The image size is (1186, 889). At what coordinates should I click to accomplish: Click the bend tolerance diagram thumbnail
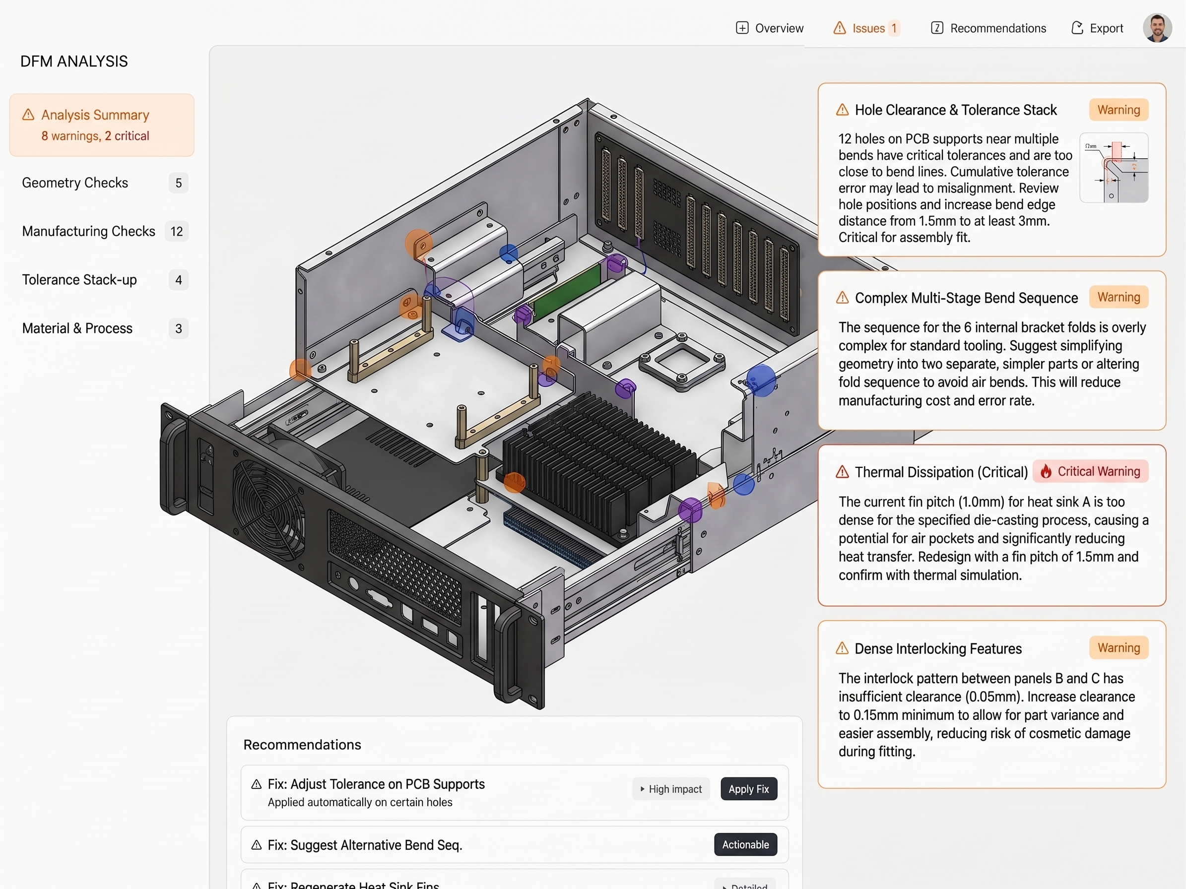coord(1114,168)
